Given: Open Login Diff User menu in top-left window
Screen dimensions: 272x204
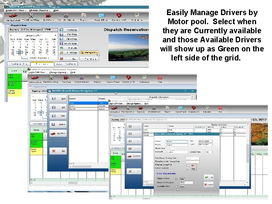Looking at the screenshot, I should click(x=16, y=10).
